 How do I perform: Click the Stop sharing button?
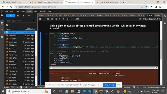point(110,85)
